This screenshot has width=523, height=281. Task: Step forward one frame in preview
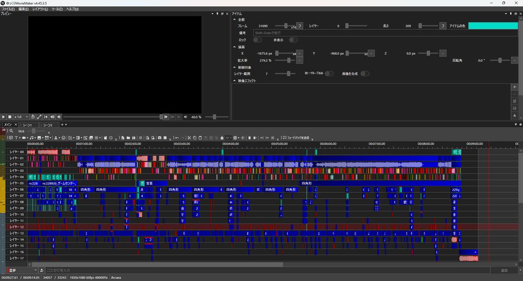[166, 117]
